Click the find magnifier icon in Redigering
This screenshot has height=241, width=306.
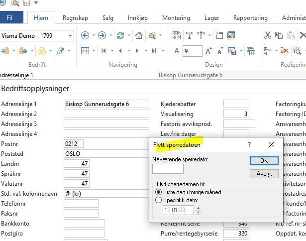[x=297, y=51]
